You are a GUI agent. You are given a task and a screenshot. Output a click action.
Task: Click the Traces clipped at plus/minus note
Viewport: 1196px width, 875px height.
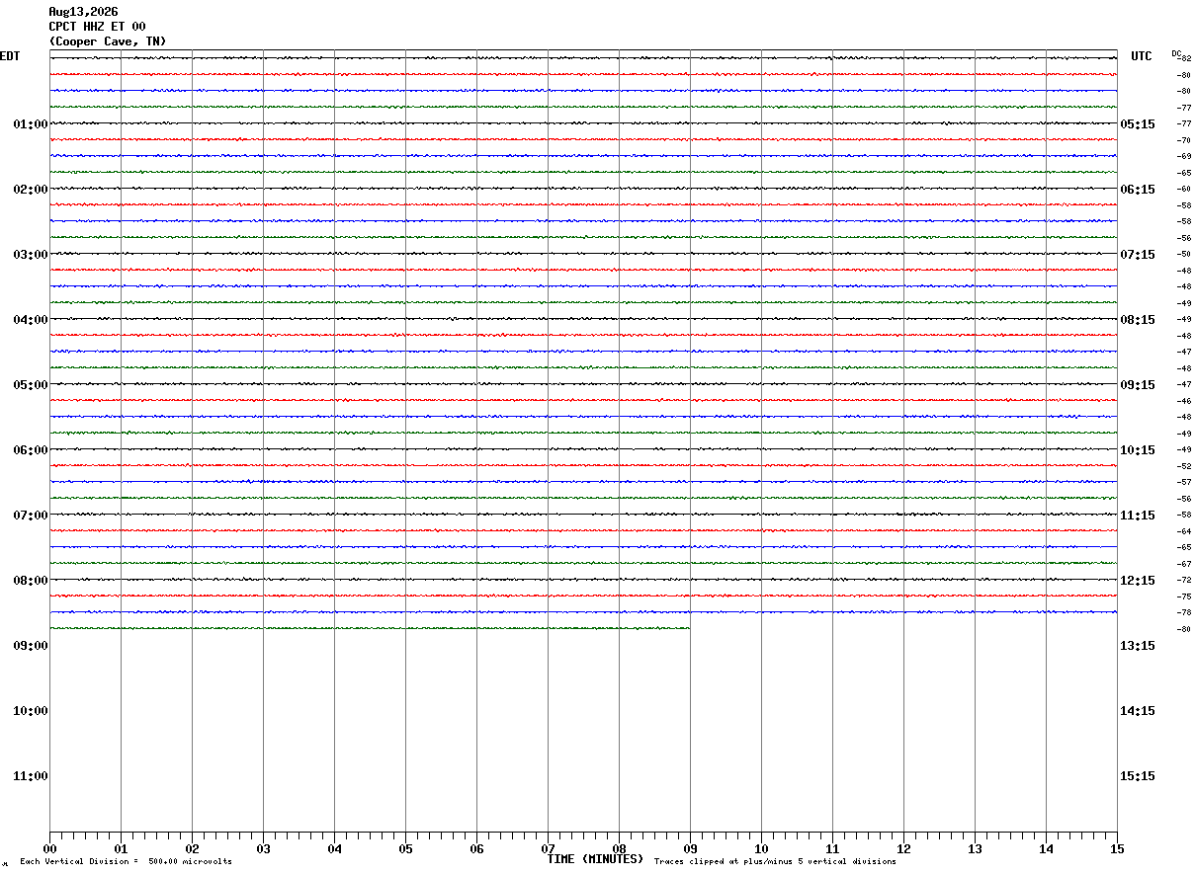pos(775,862)
